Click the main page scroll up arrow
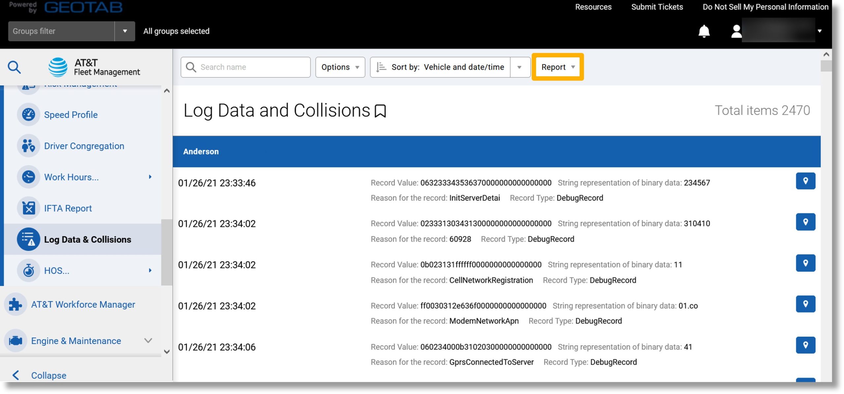844x394 pixels. pyautogui.click(x=826, y=54)
